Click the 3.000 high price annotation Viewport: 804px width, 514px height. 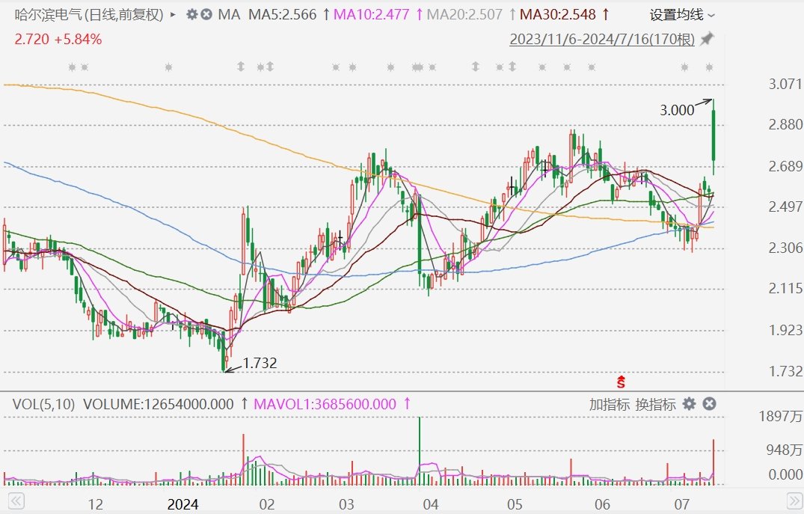pos(676,110)
